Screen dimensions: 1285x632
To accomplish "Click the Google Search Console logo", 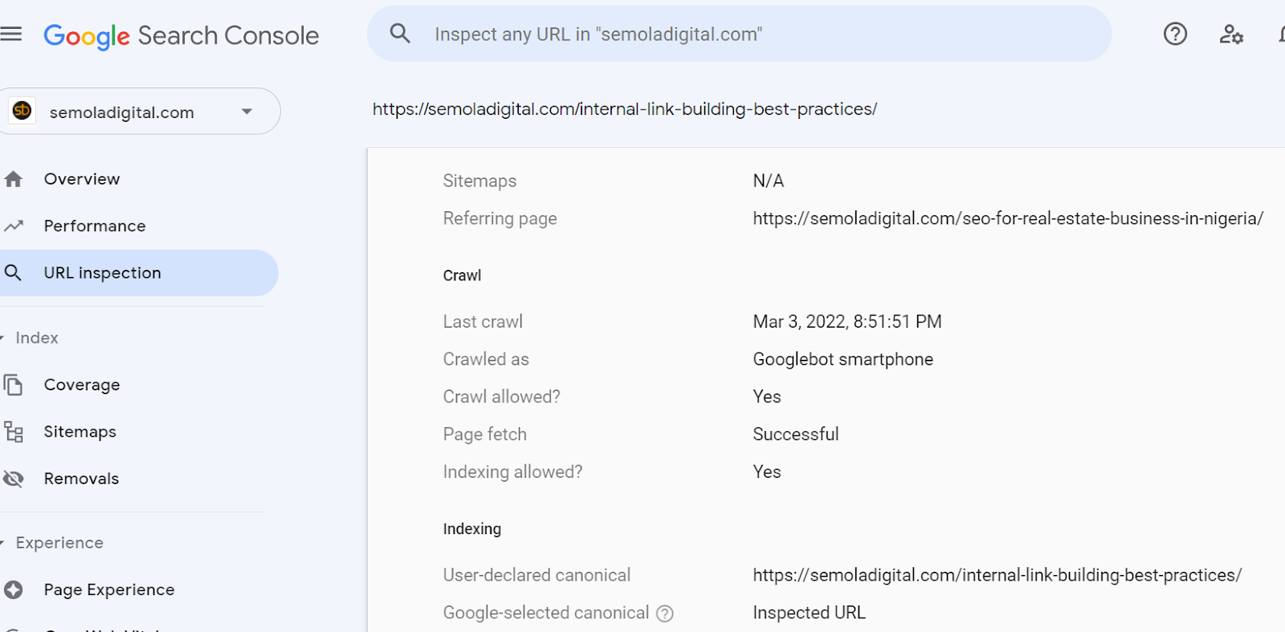I will 182,35.
